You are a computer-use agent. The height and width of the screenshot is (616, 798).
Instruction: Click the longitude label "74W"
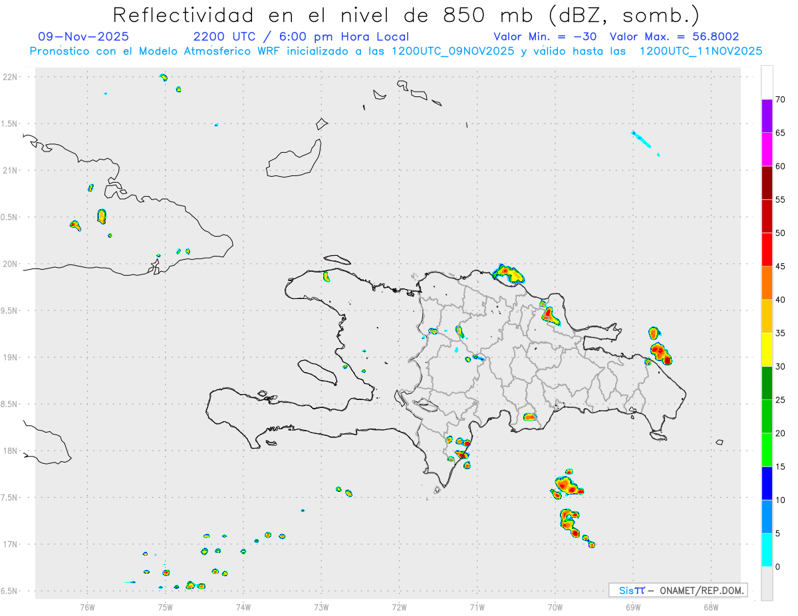click(243, 607)
